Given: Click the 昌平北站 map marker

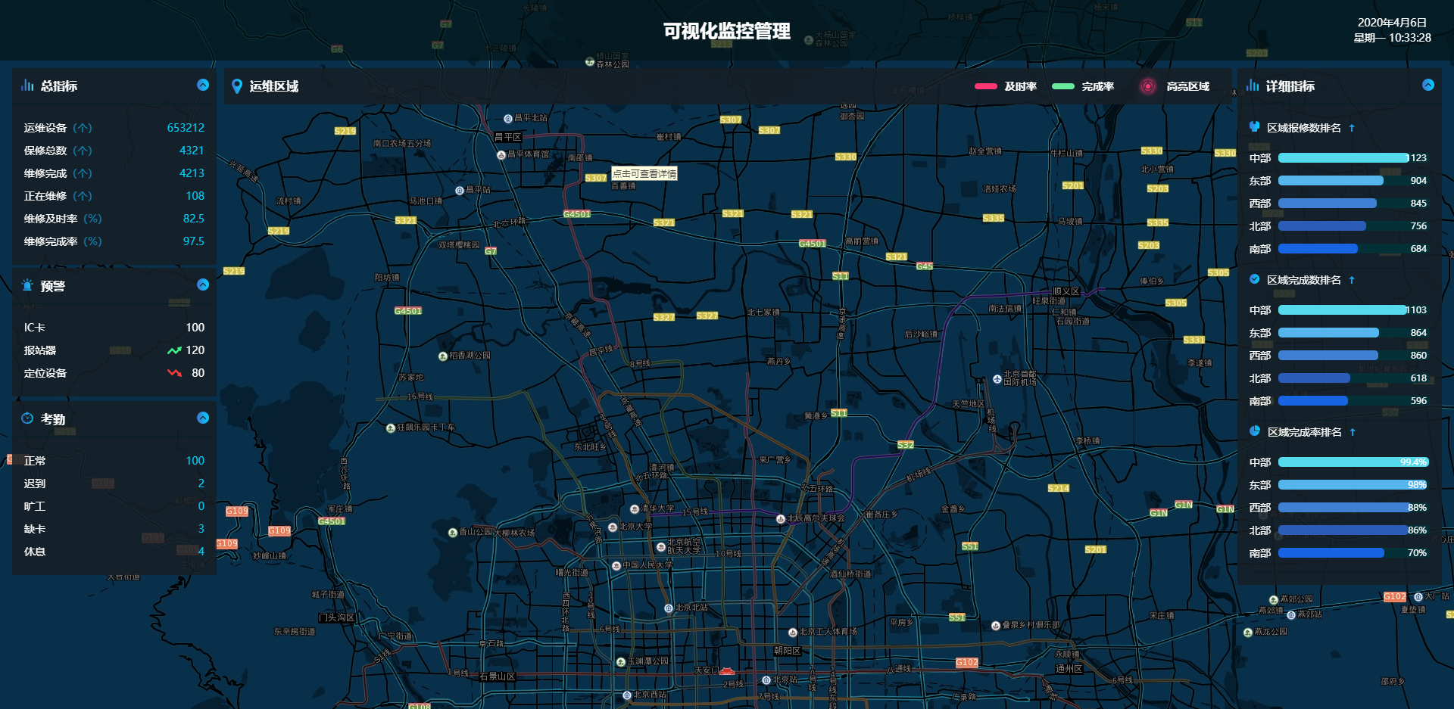Looking at the screenshot, I should [508, 119].
